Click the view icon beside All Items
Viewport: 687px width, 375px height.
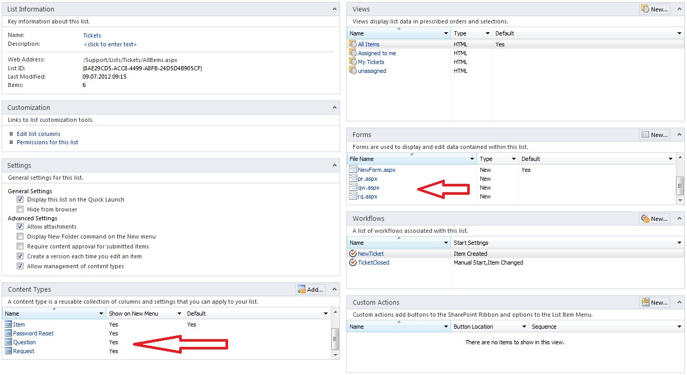[x=353, y=44]
